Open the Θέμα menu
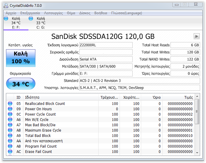The height and width of the screenshot is (163, 206). coord(71,13)
